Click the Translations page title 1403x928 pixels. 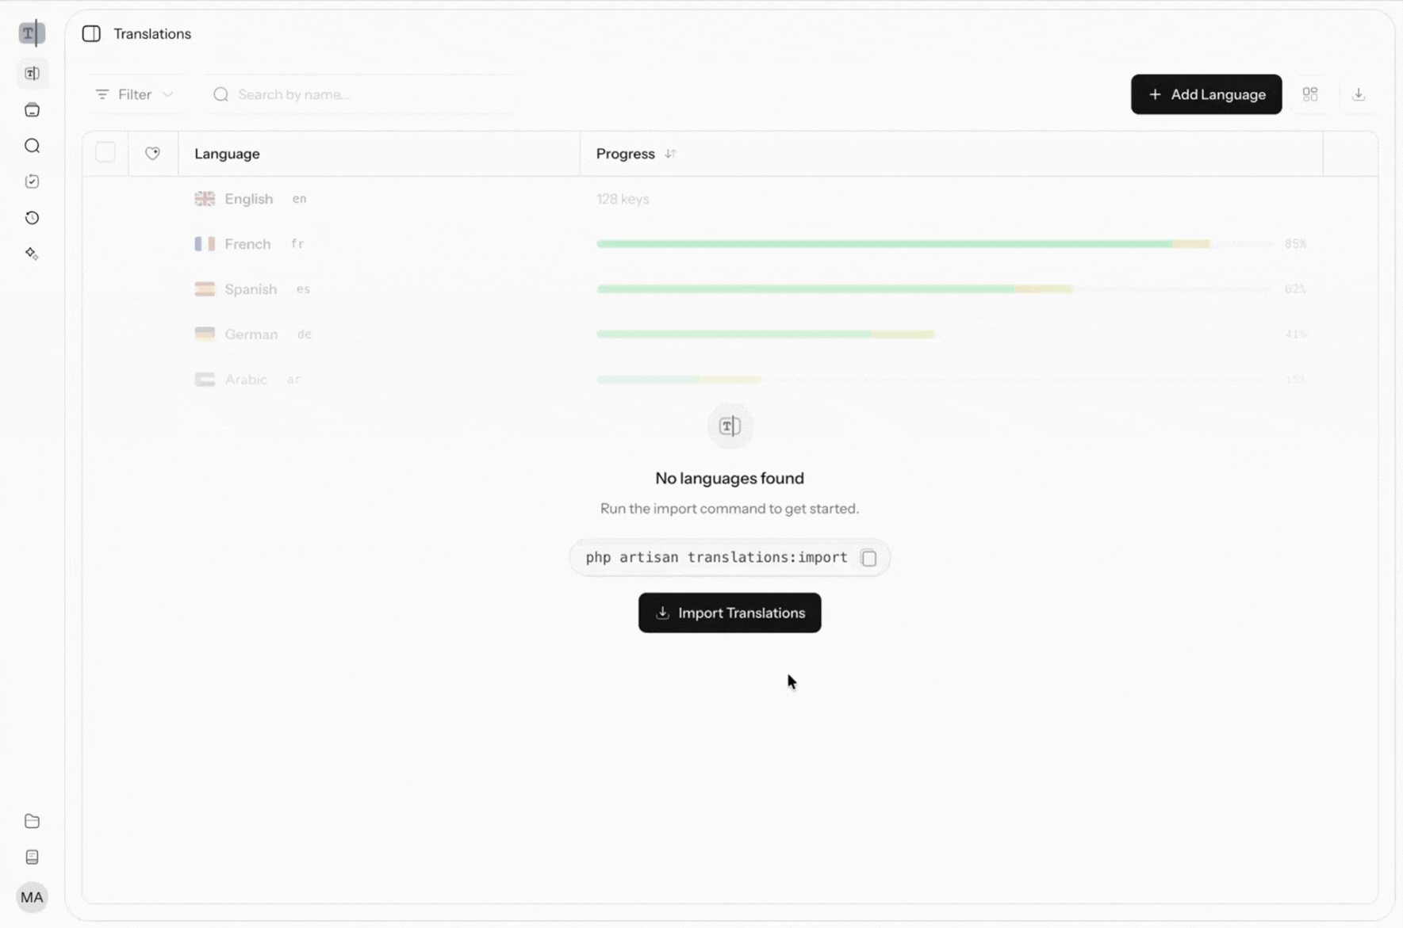[152, 33]
